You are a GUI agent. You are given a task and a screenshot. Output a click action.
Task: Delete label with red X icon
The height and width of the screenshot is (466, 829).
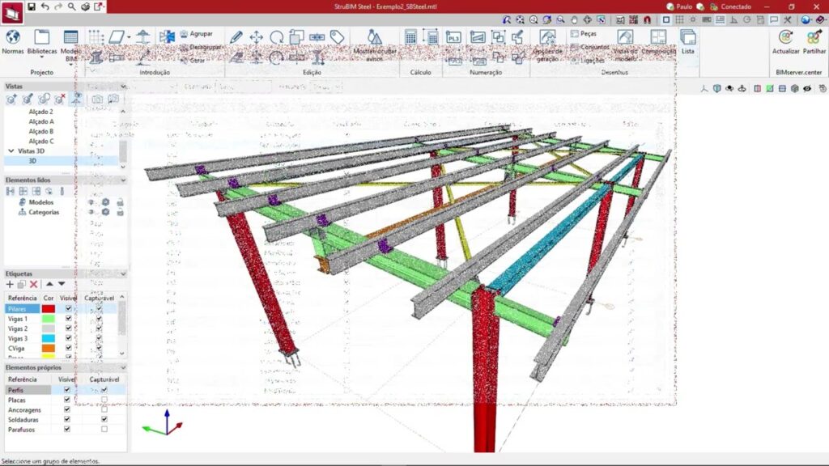coord(34,285)
